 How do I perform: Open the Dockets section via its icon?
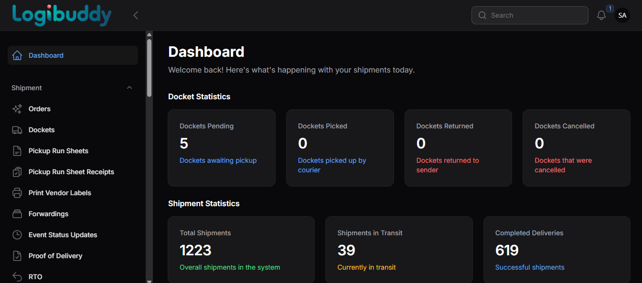tap(17, 130)
